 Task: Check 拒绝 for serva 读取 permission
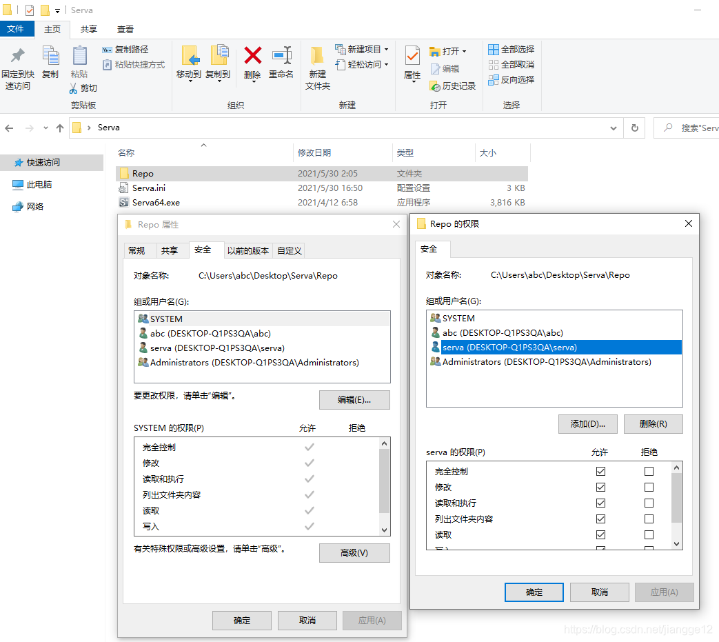pos(648,535)
